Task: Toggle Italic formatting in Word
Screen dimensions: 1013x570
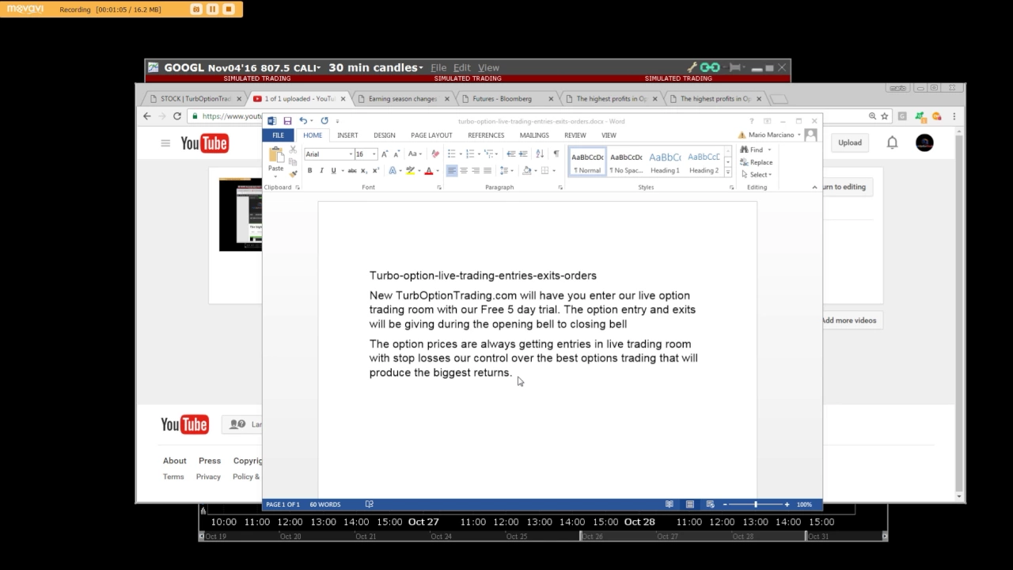Action: [321, 170]
